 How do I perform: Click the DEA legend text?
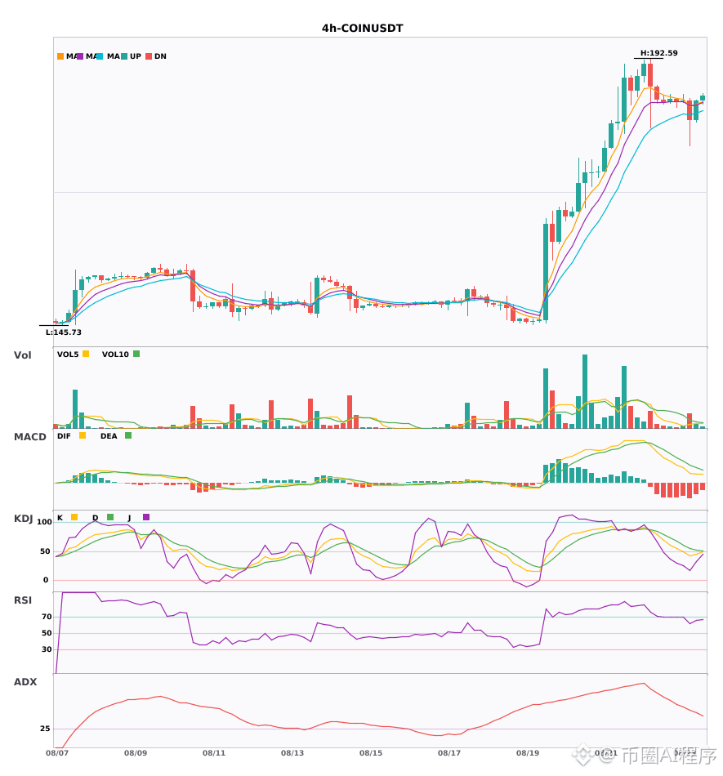109,436
